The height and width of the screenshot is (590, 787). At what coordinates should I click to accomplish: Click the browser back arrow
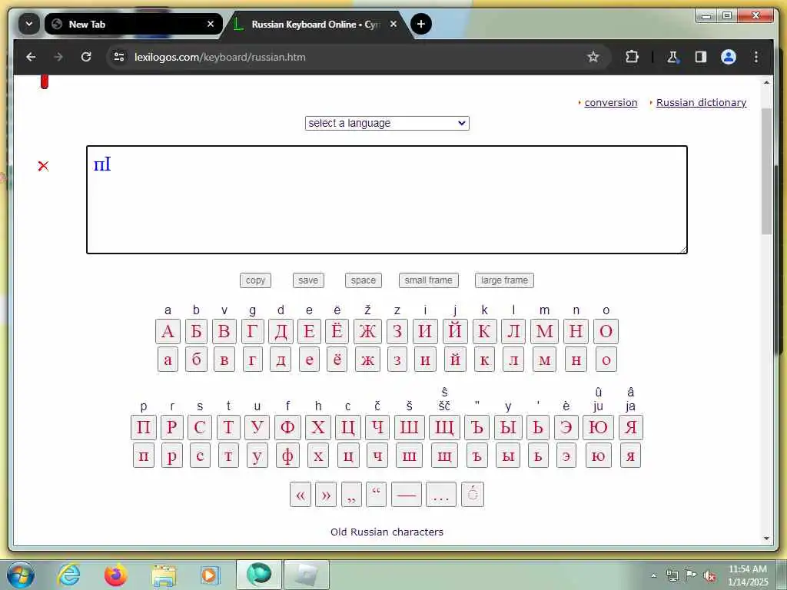[31, 57]
